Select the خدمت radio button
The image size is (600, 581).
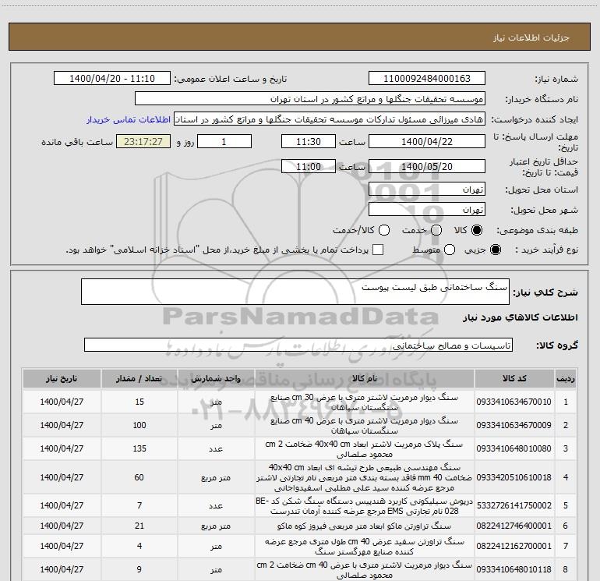pos(436,230)
